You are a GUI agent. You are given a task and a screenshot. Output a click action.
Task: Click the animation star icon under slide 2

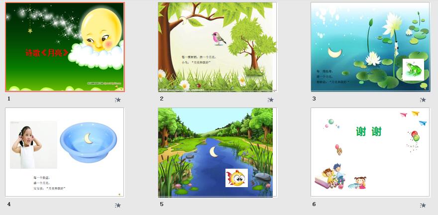pos(270,100)
